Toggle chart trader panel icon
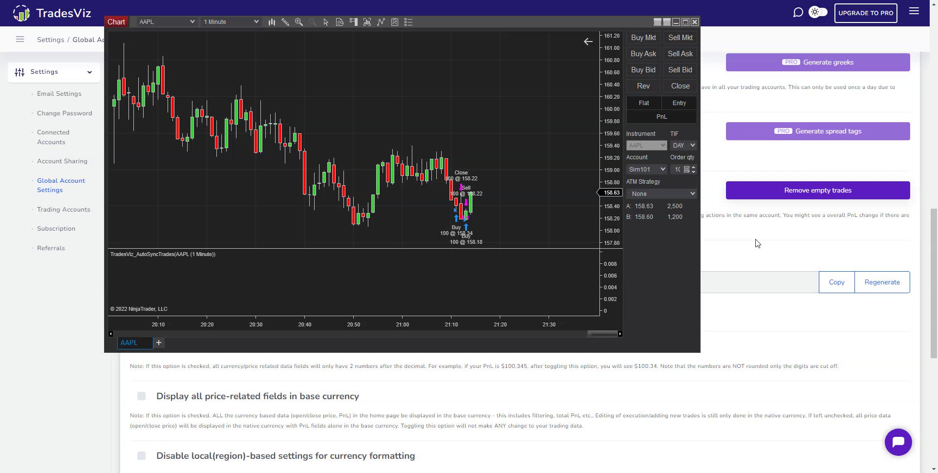The width and height of the screenshot is (938, 473). click(x=353, y=22)
